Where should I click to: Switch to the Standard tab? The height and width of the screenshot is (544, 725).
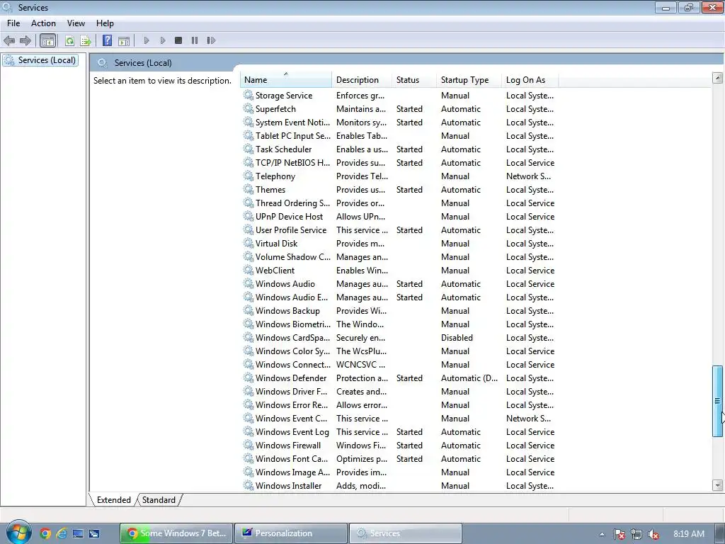click(x=159, y=500)
